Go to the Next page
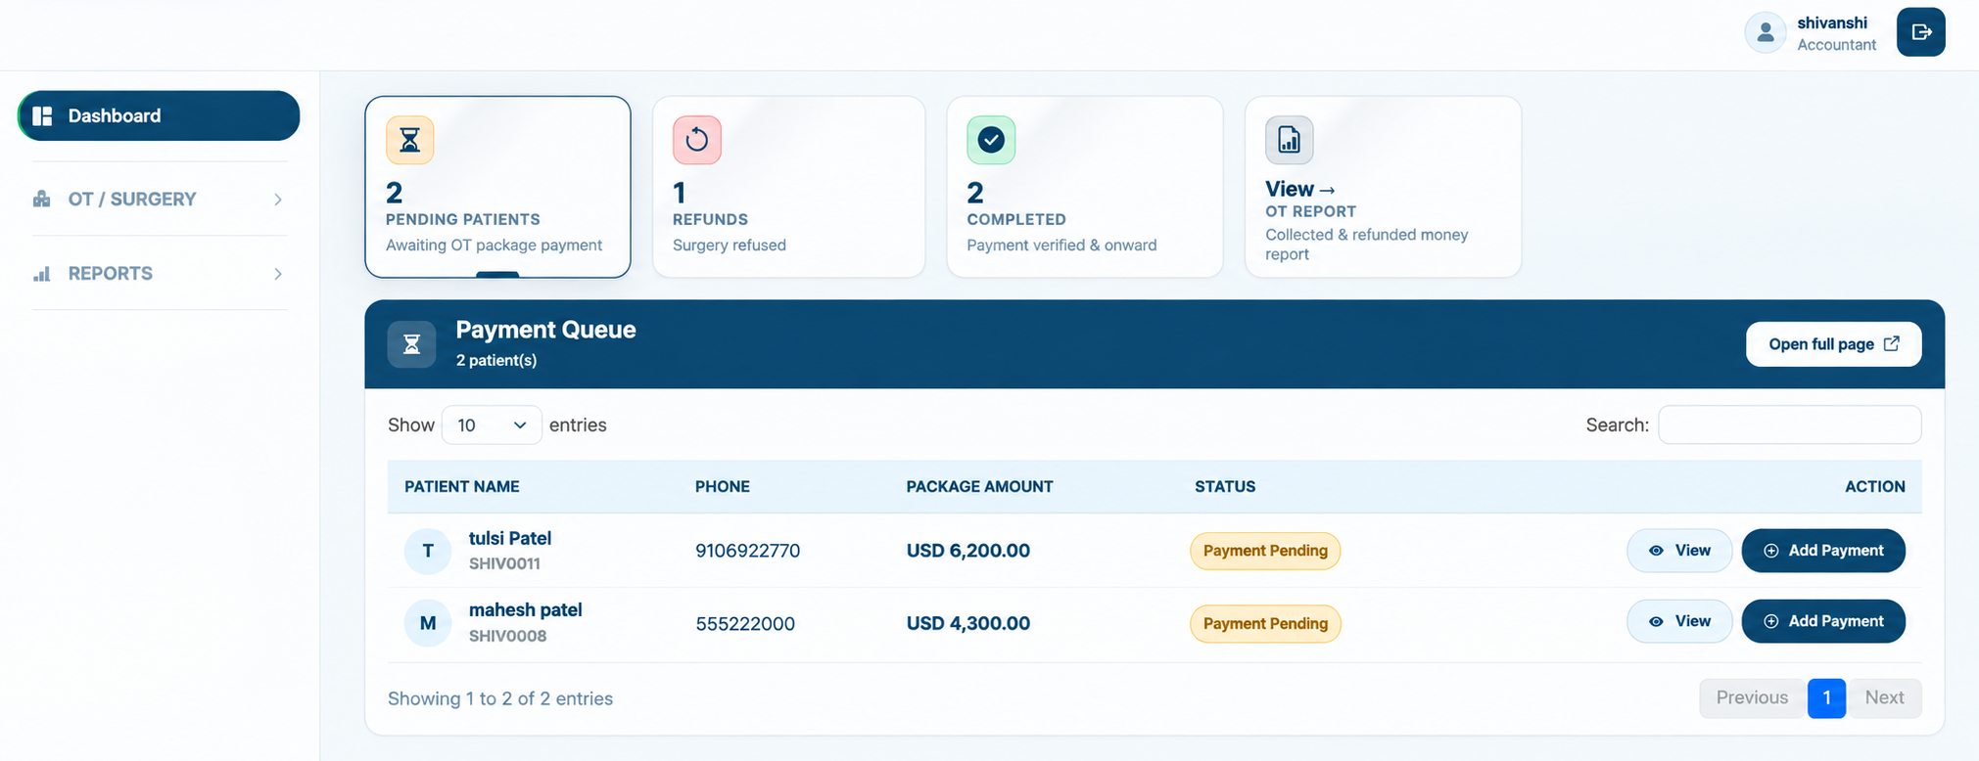Screen dimensions: 1979x761 click(x=1884, y=698)
